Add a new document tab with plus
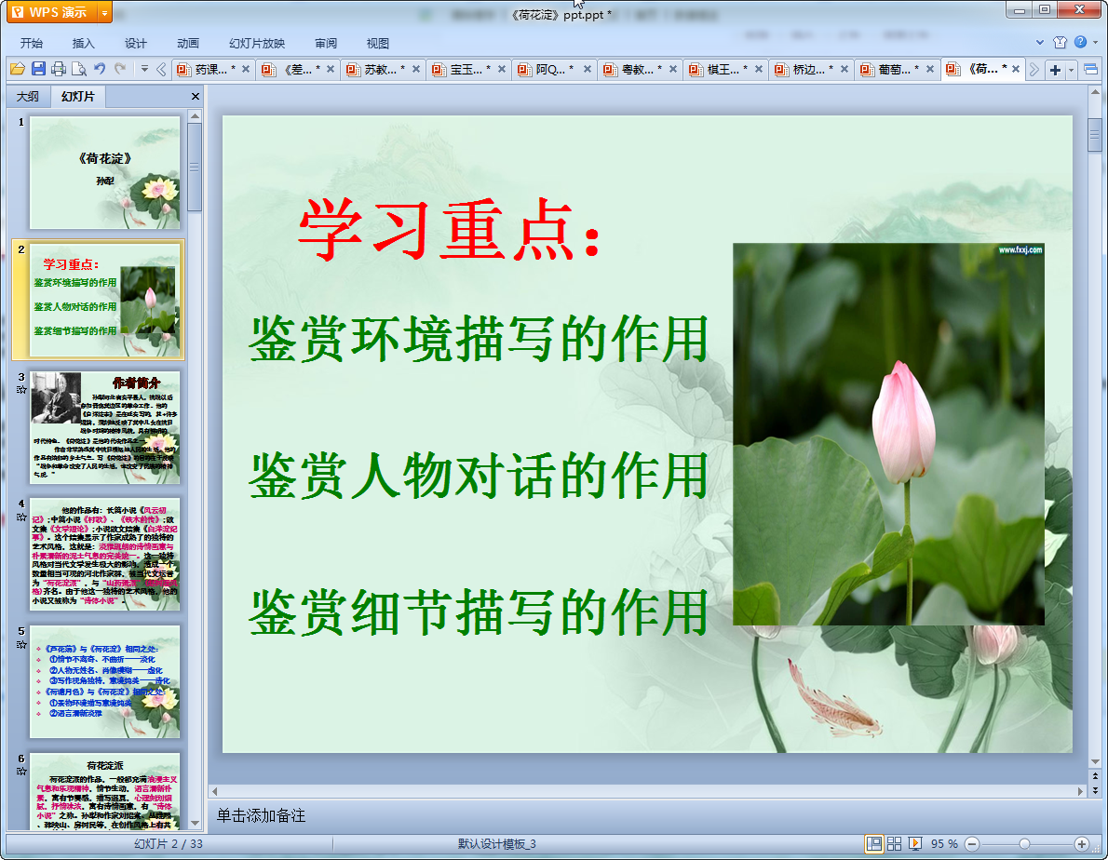The height and width of the screenshot is (860, 1108). [1055, 69]
